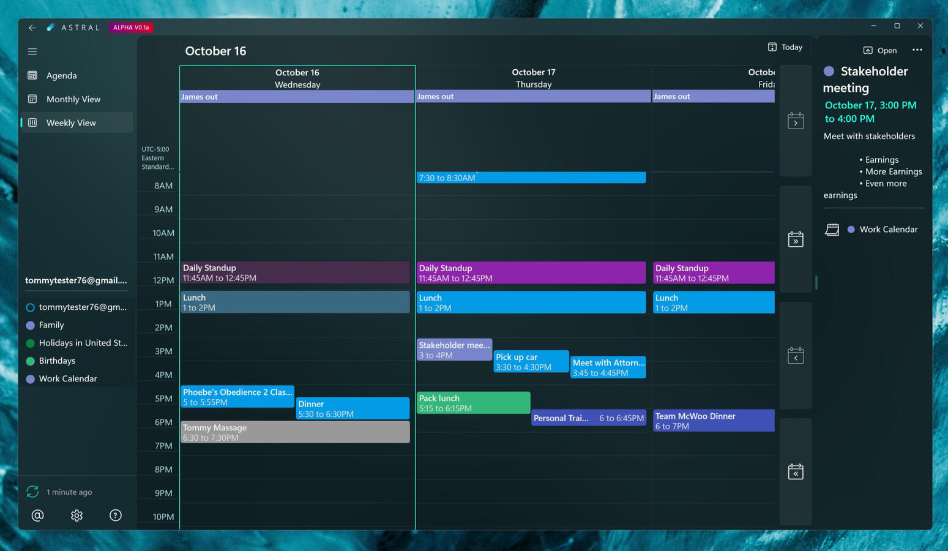Jump forward a week double-chevron icon

click(795, 239)
